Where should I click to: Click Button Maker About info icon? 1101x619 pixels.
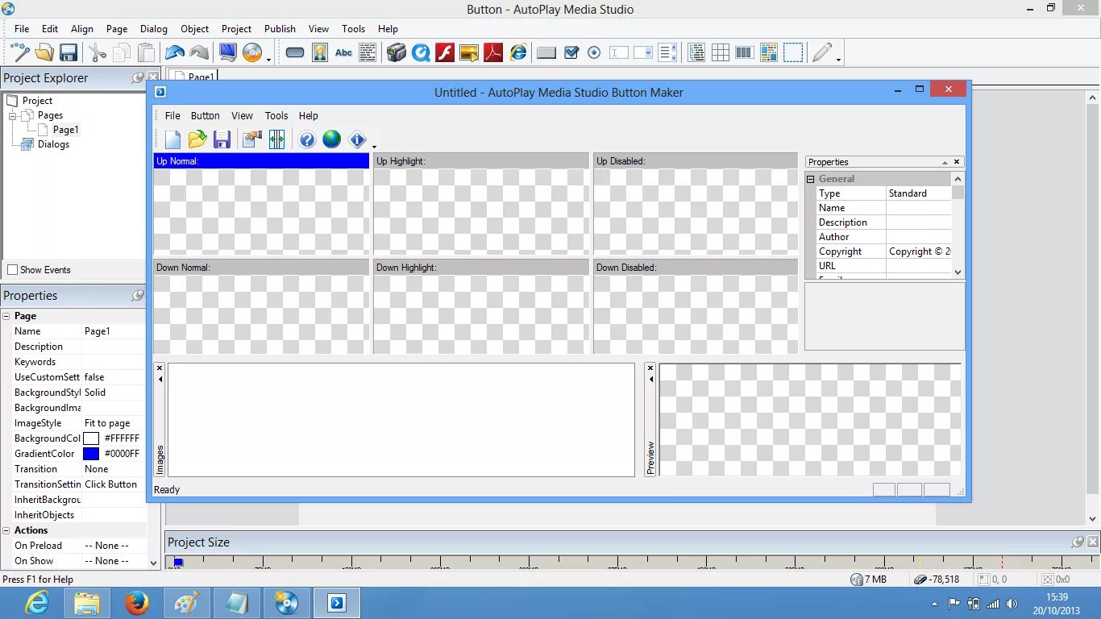tap(357, 139)
